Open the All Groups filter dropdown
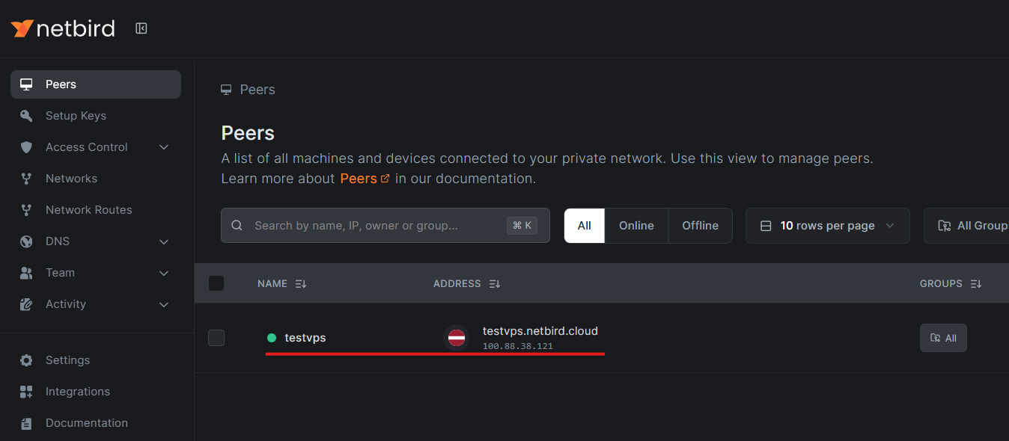The width and height of the screenshot is (1009, 441). pyautogui.click(x=966, y=226)
